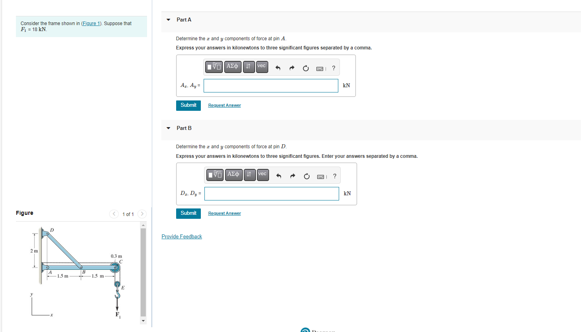
Task: Click Request Answer under Part B
Action: (224, 213)
